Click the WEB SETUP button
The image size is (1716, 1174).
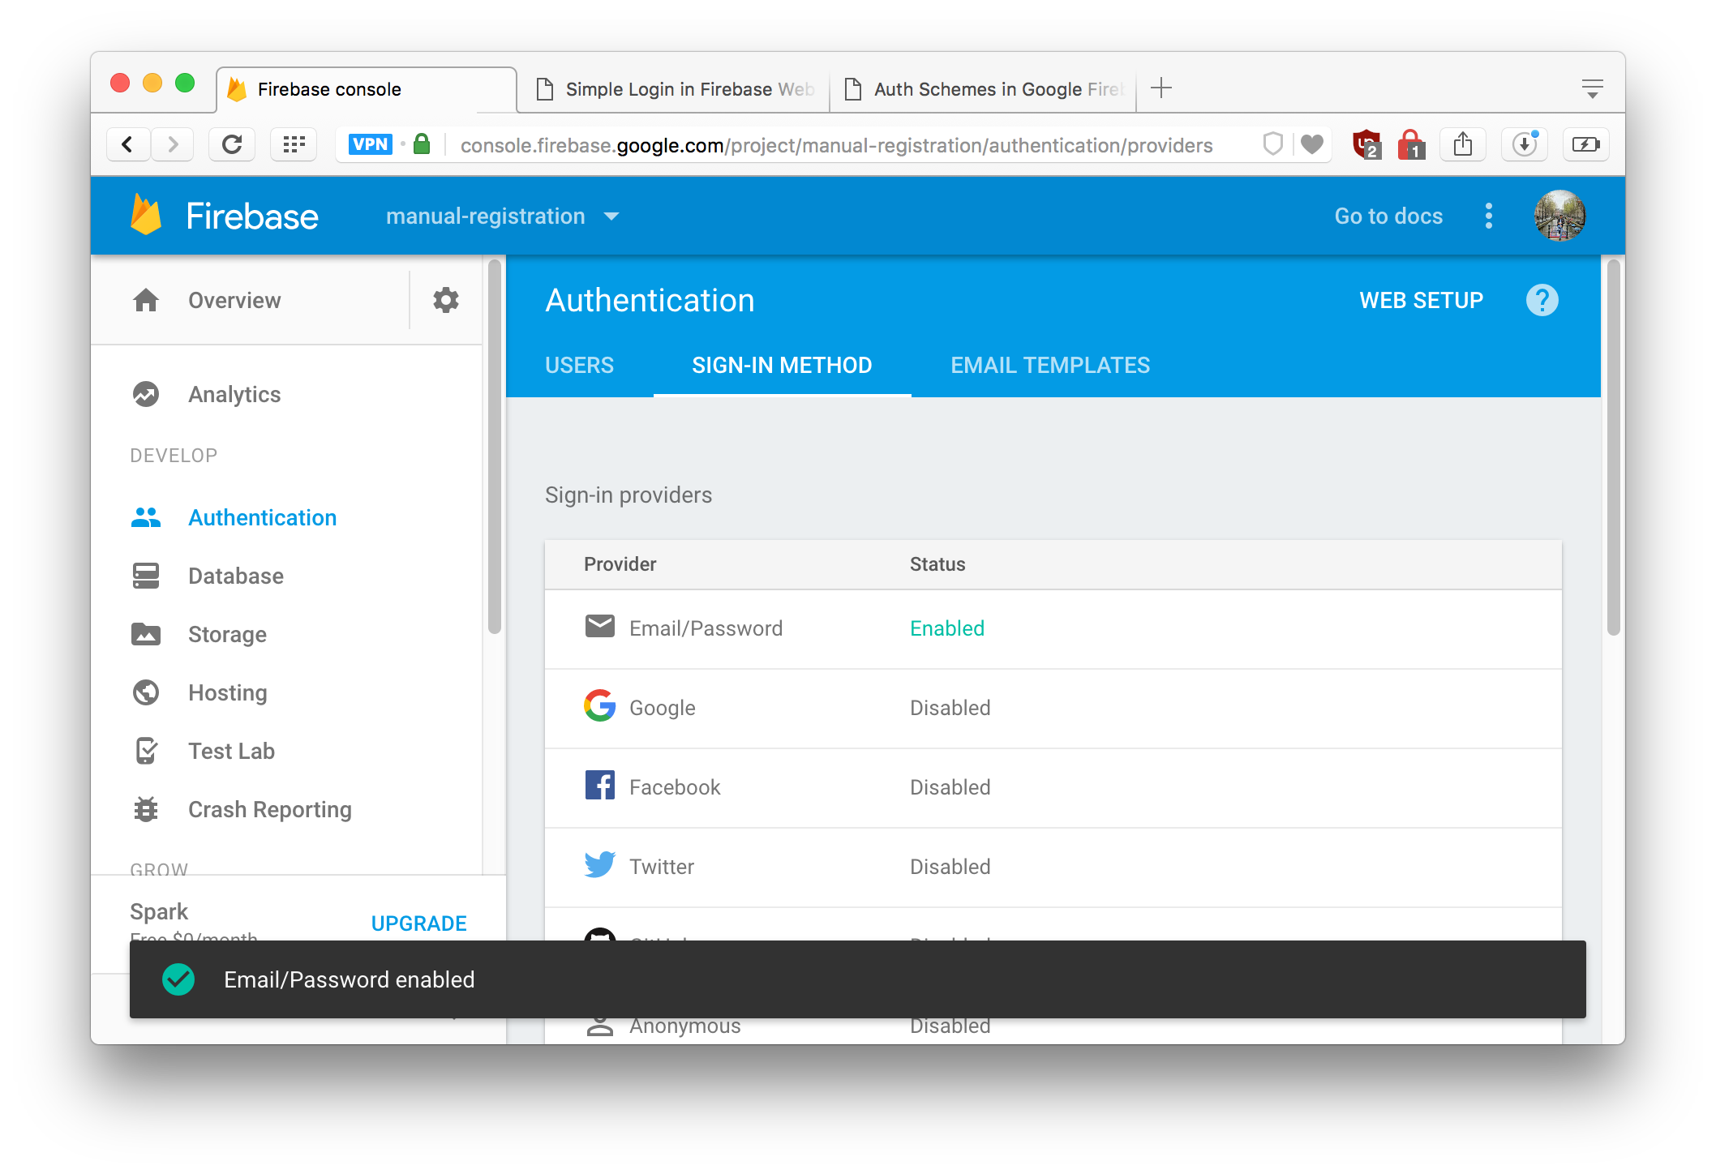1421,300
